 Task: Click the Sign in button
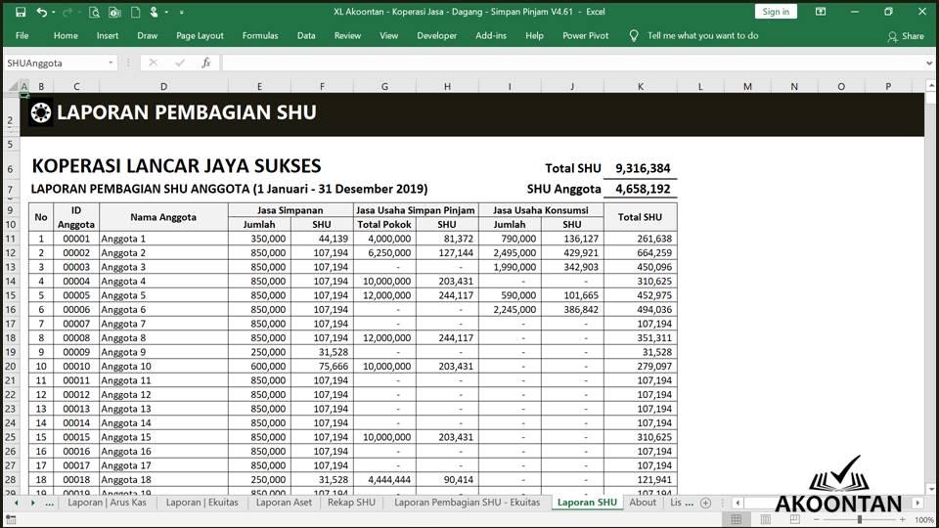point(776,12)
